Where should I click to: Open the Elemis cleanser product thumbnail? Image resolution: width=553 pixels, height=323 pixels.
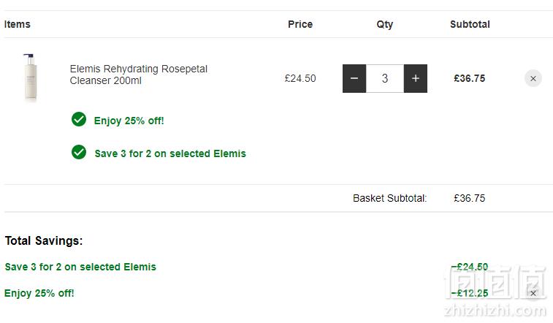31,77
